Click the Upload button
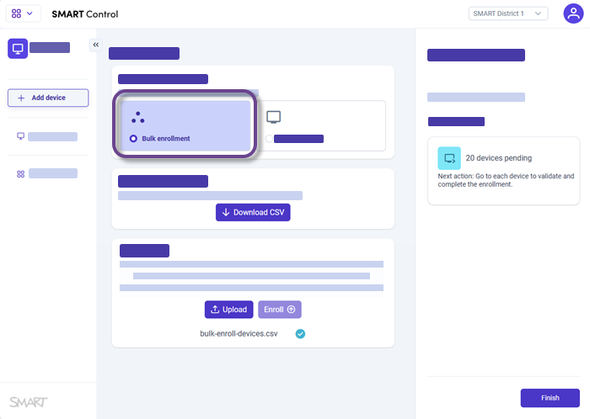 [228, 310]
